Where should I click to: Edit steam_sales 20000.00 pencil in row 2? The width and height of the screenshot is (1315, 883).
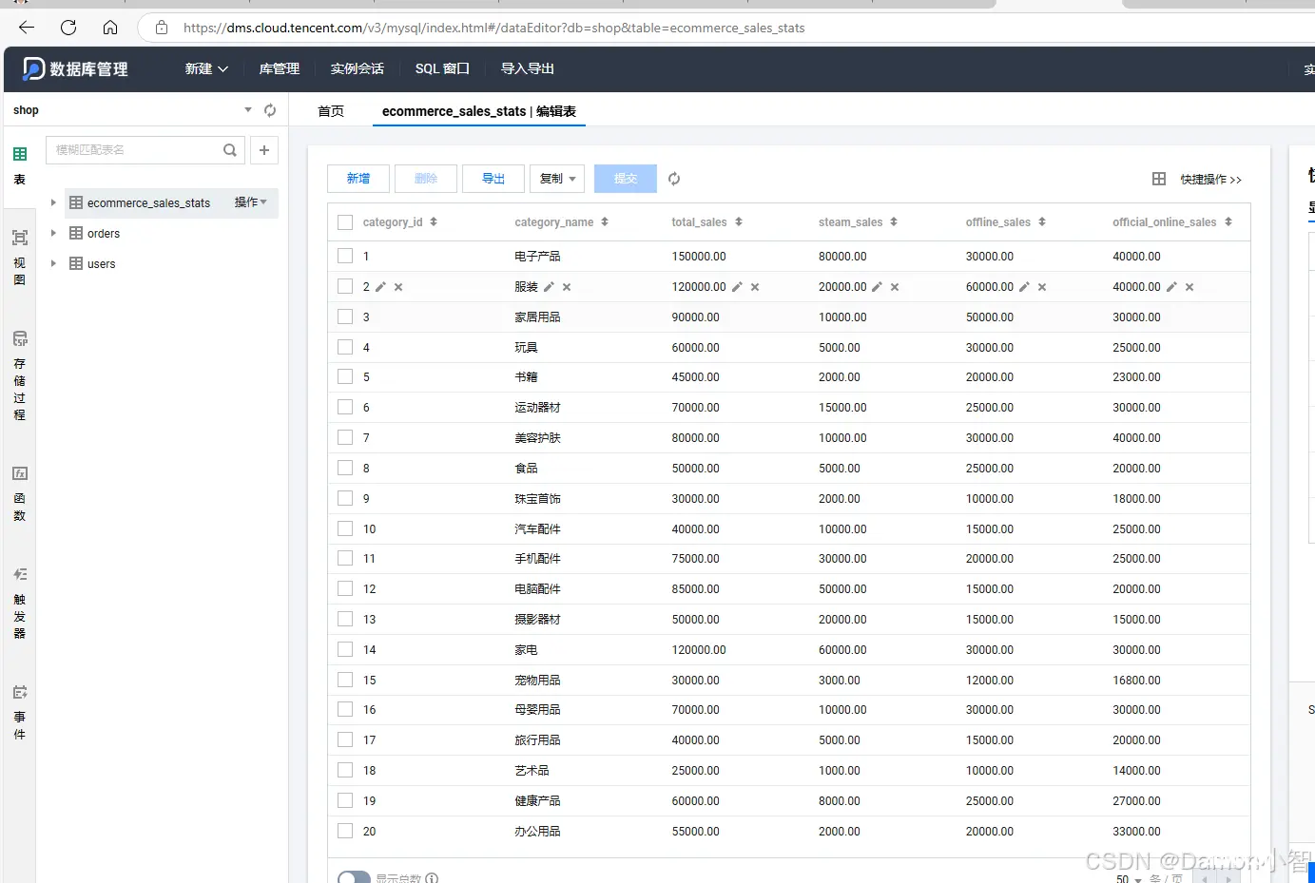tap(877, 287)
